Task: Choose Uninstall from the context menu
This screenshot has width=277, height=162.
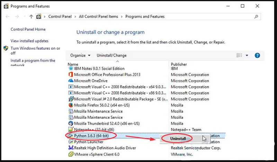Action: click(178, 139)
